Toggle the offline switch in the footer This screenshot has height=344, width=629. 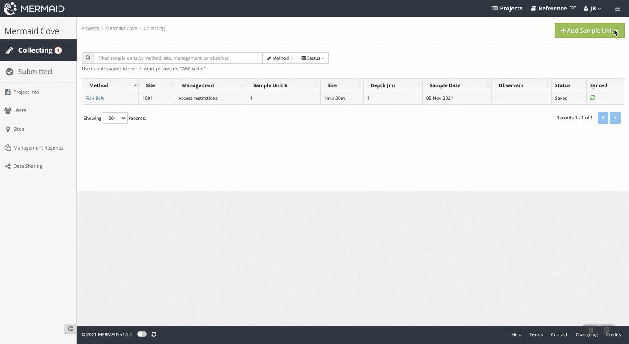(x=142, y=334)
